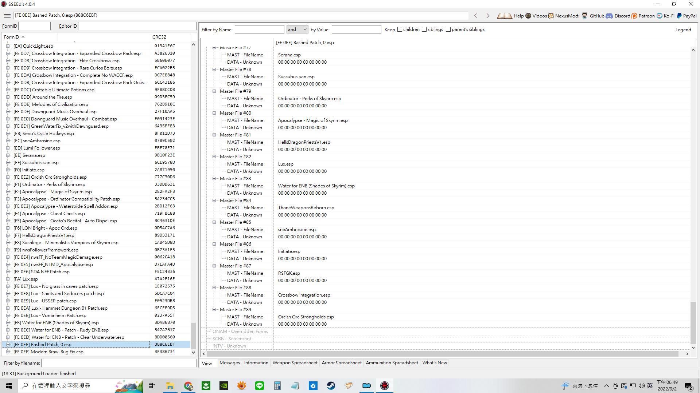Viewport: 700px width, 393px height.
Task: Switch to the Weapon Spreadsheet tab
Action: click(x=295, y=363)
